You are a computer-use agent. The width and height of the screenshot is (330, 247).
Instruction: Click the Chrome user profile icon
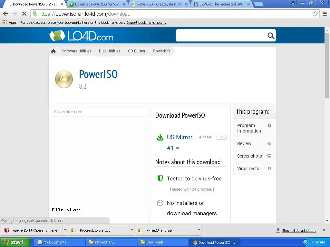pos(293,3)
